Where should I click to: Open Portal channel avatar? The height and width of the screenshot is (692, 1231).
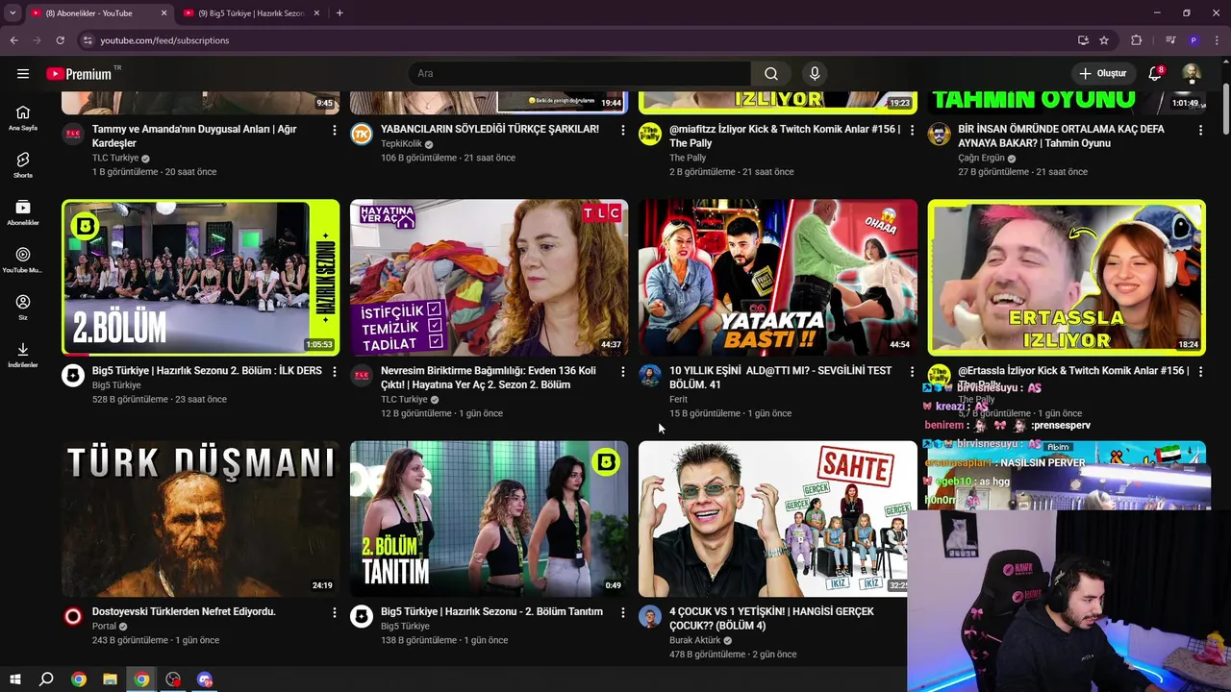(73, 616)
